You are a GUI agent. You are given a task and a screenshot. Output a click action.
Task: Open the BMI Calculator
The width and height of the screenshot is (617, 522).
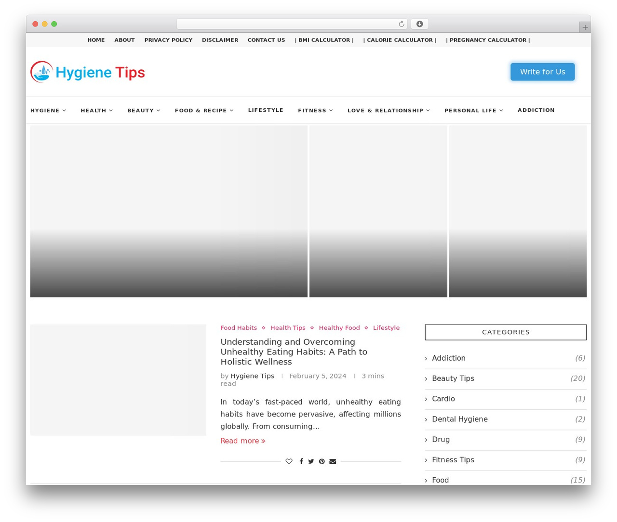click(324, 40)
